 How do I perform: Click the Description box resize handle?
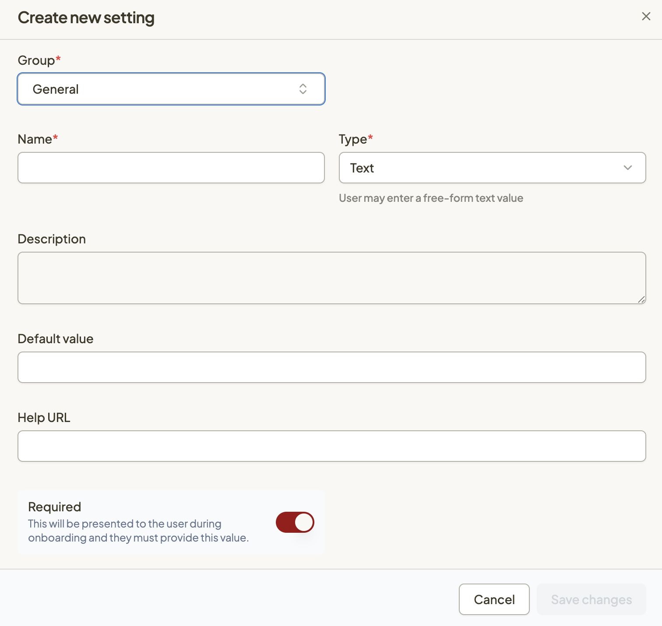(x=641, y=299)
